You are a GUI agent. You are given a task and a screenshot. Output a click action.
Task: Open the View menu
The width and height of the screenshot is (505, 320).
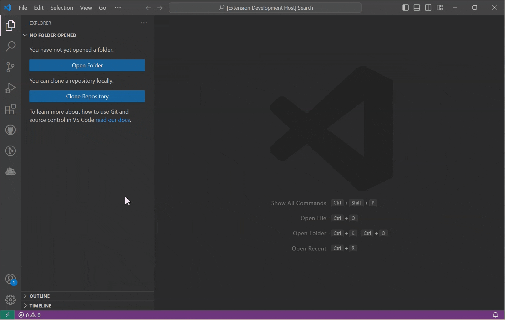[x=86, y=8]
